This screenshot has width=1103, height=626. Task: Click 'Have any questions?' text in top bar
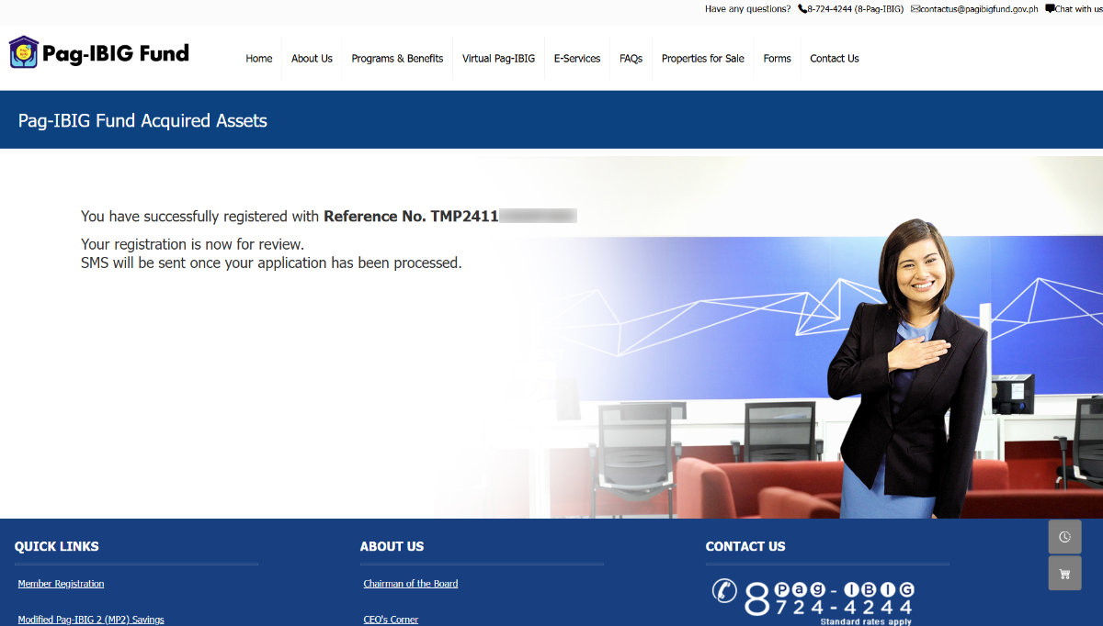(747, 9)
